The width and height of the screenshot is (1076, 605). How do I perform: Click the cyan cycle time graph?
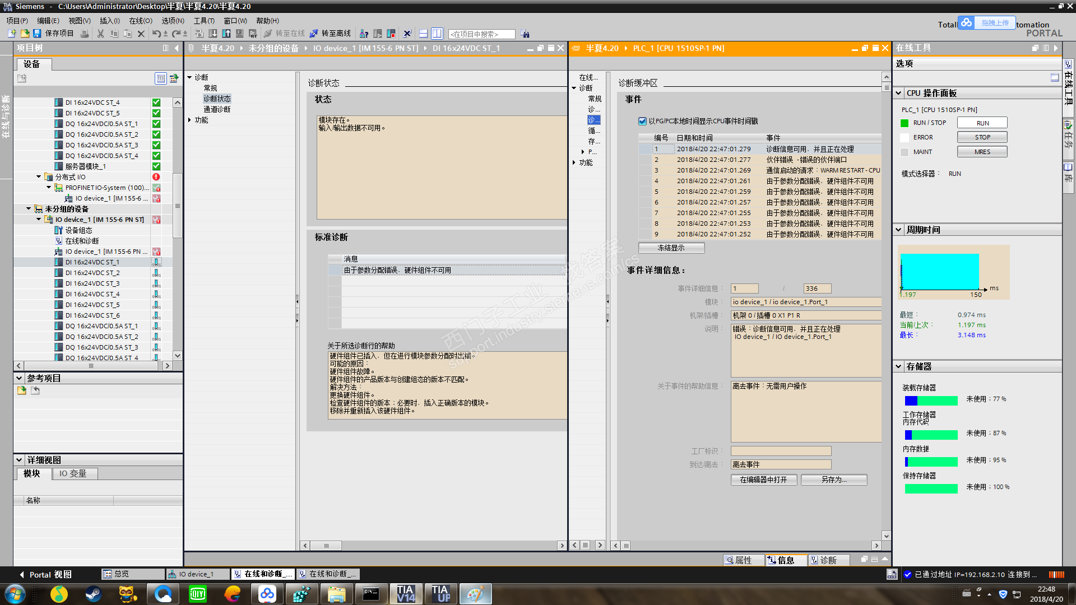pyautogui.click(x=940, y=271)
